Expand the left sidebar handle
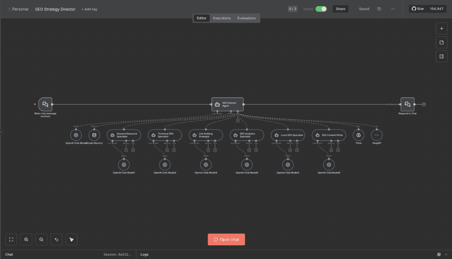The height and width of the screenshot is (259, 452). pyautogui.click(x=1, y=132)
